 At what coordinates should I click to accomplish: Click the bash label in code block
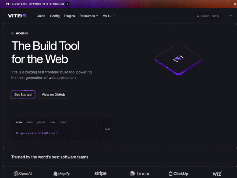(x=107, y=129)
